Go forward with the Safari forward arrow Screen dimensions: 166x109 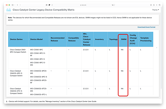20,5
